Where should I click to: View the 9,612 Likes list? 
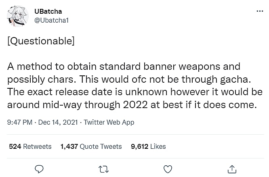pyautogui.click(x=148, y=146)
